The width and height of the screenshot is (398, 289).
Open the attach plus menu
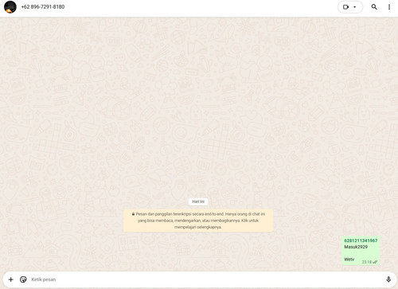pyautogui.click(x=11, y=279)
